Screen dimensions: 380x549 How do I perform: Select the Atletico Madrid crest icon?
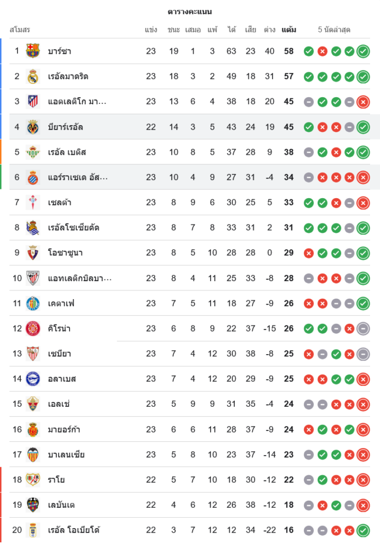pyautogui.click(x=33, y=102)
